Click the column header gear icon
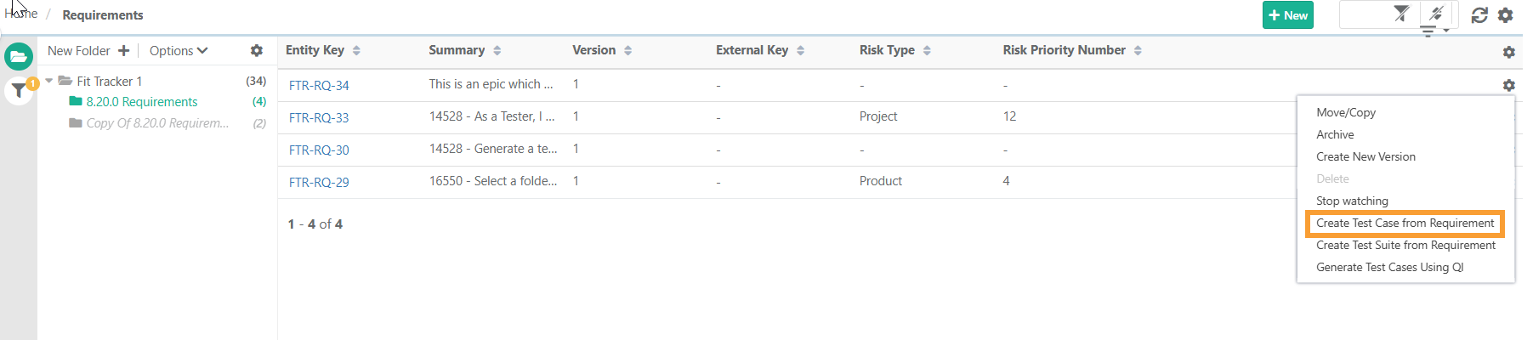Viewport: 1533px width, 340px height. pos(1508,52)
